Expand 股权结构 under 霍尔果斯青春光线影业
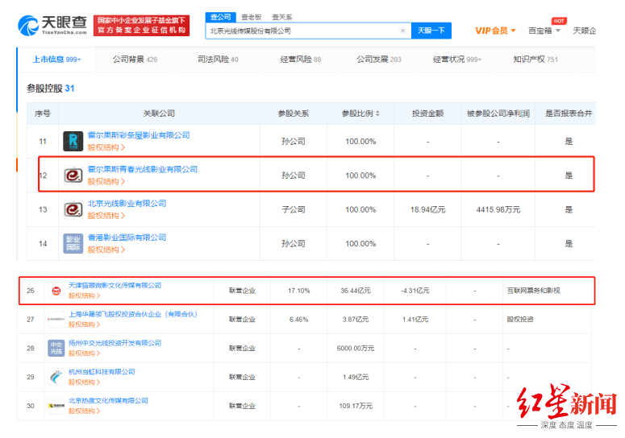The width and height of the screenshot is (625, 438). 106,182
